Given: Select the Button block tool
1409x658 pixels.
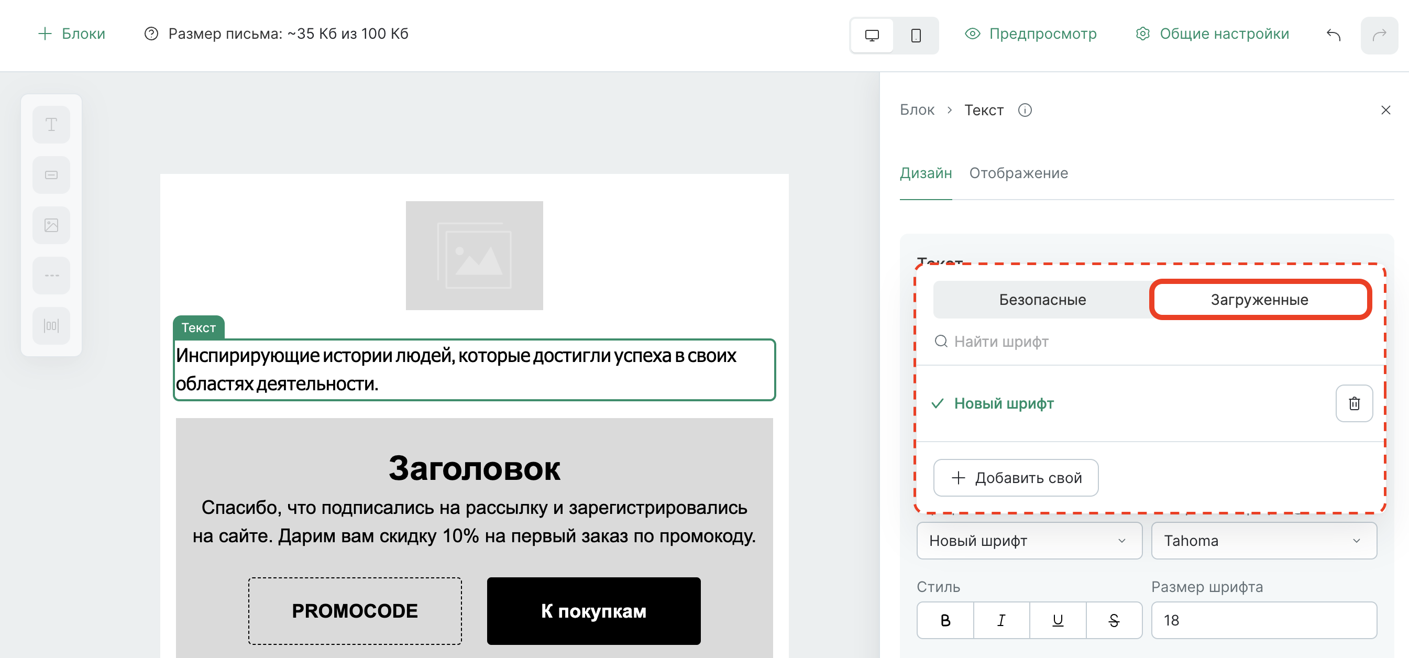Looking at the screenshot, I should pos(51,174).
